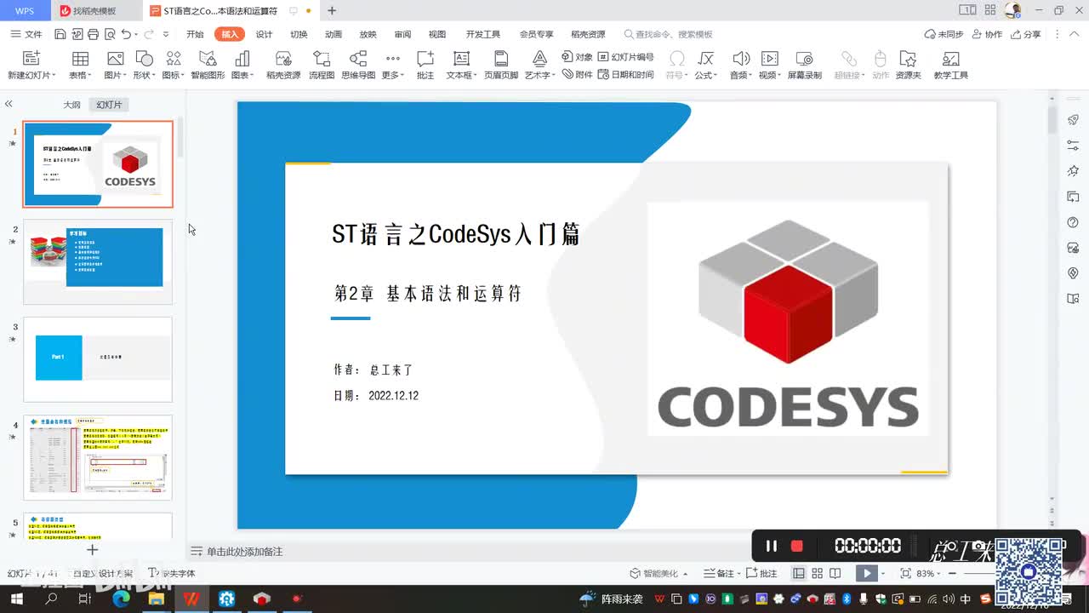Collapse the slide thumbnail panel
1089x613 pixels.
9,104
